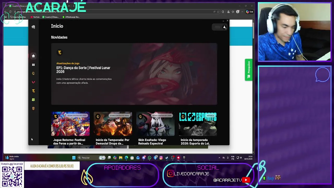Open Discord from the taskbar
The image size is (334, 188).
144,157
